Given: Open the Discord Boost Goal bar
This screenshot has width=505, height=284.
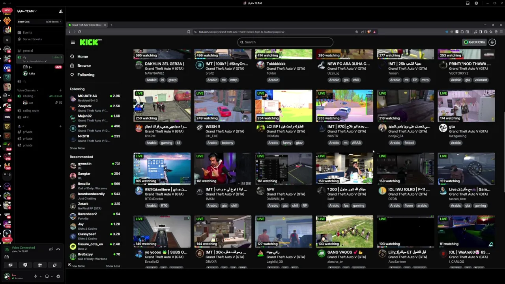Looking at the screenshot, I should click(39, 22).
